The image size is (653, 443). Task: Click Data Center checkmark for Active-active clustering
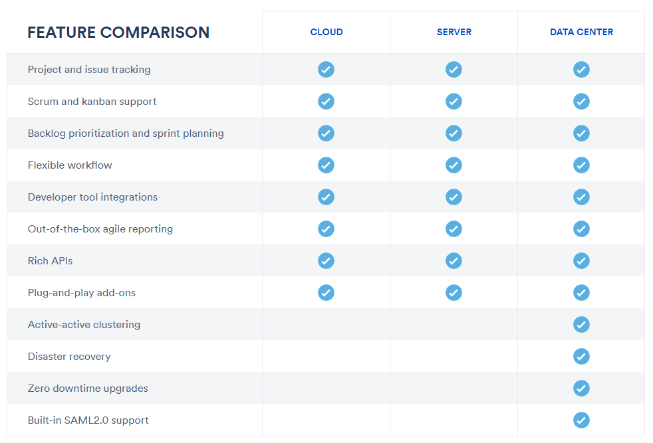coord(581,325)
